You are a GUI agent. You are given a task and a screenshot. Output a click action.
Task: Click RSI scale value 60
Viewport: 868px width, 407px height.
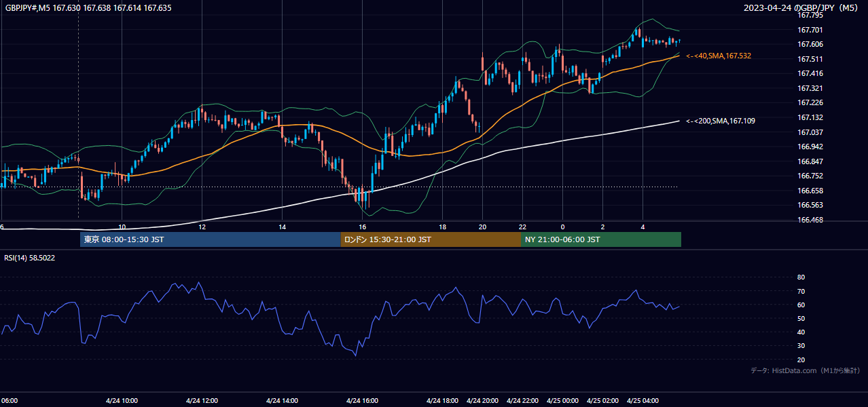click(x=801, y=305)
